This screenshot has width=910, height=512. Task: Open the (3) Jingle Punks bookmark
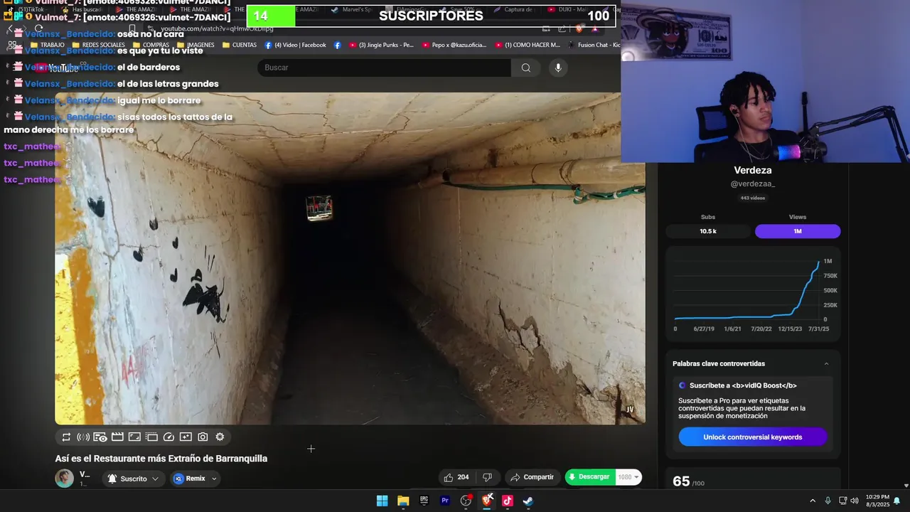[380, 45]
